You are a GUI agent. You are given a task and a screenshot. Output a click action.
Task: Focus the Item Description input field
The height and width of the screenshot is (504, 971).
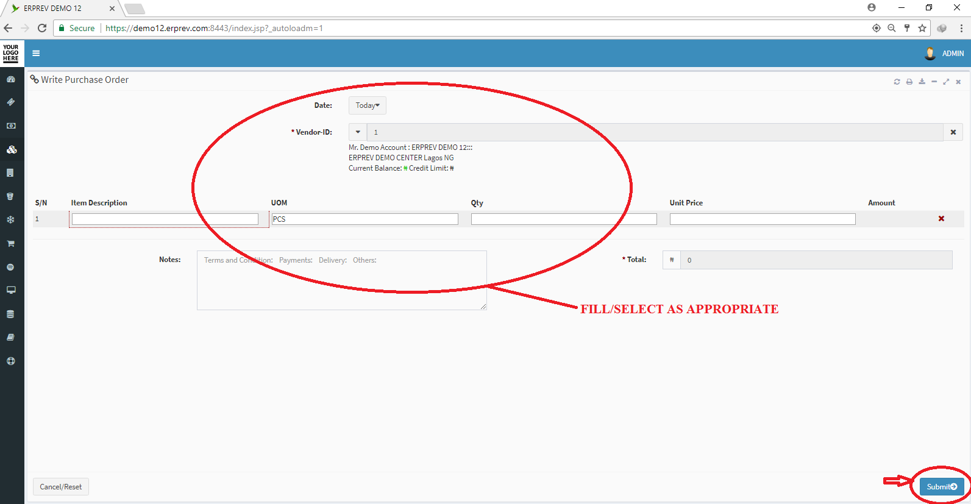165,219
